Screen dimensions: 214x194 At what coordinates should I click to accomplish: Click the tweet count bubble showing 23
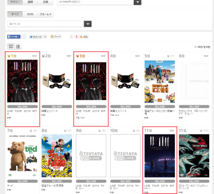click(x=45, y=37)
